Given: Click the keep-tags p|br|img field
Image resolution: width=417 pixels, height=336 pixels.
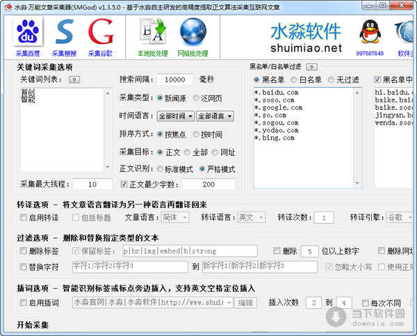Looking at the screenshot, I should coord(190,251).
